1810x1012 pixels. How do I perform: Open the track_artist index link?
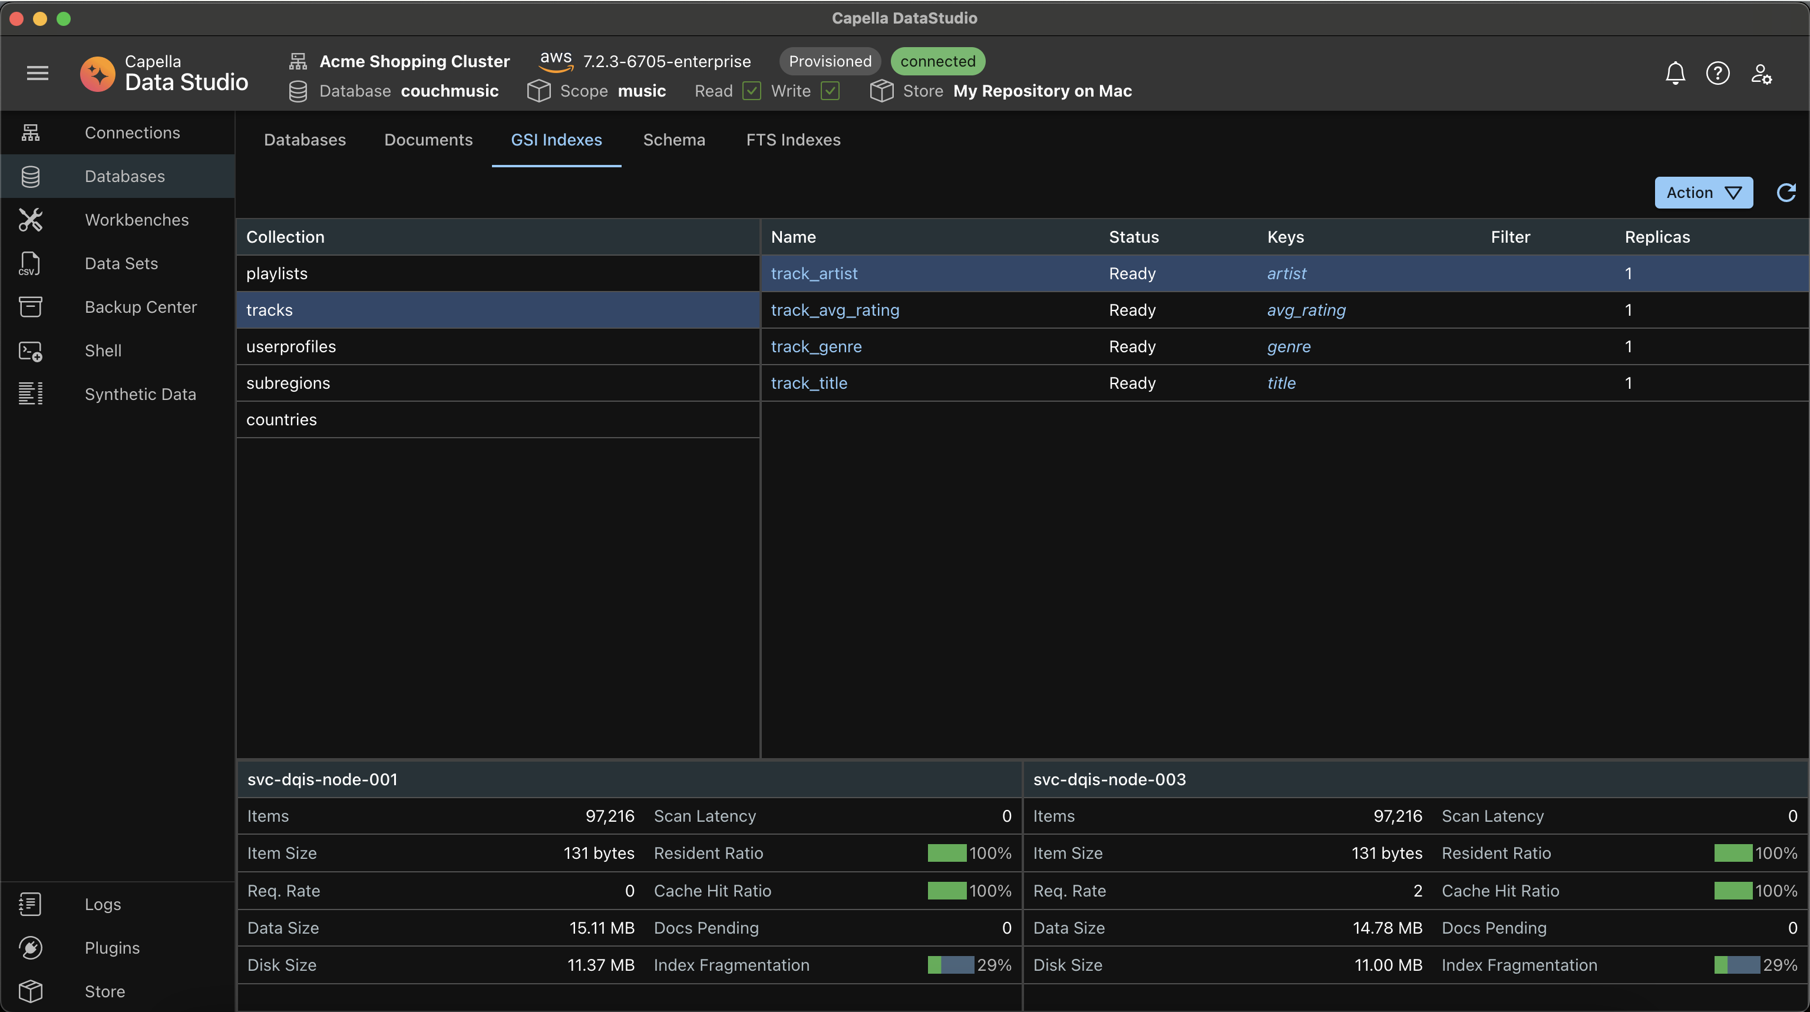tap(814, 273)
